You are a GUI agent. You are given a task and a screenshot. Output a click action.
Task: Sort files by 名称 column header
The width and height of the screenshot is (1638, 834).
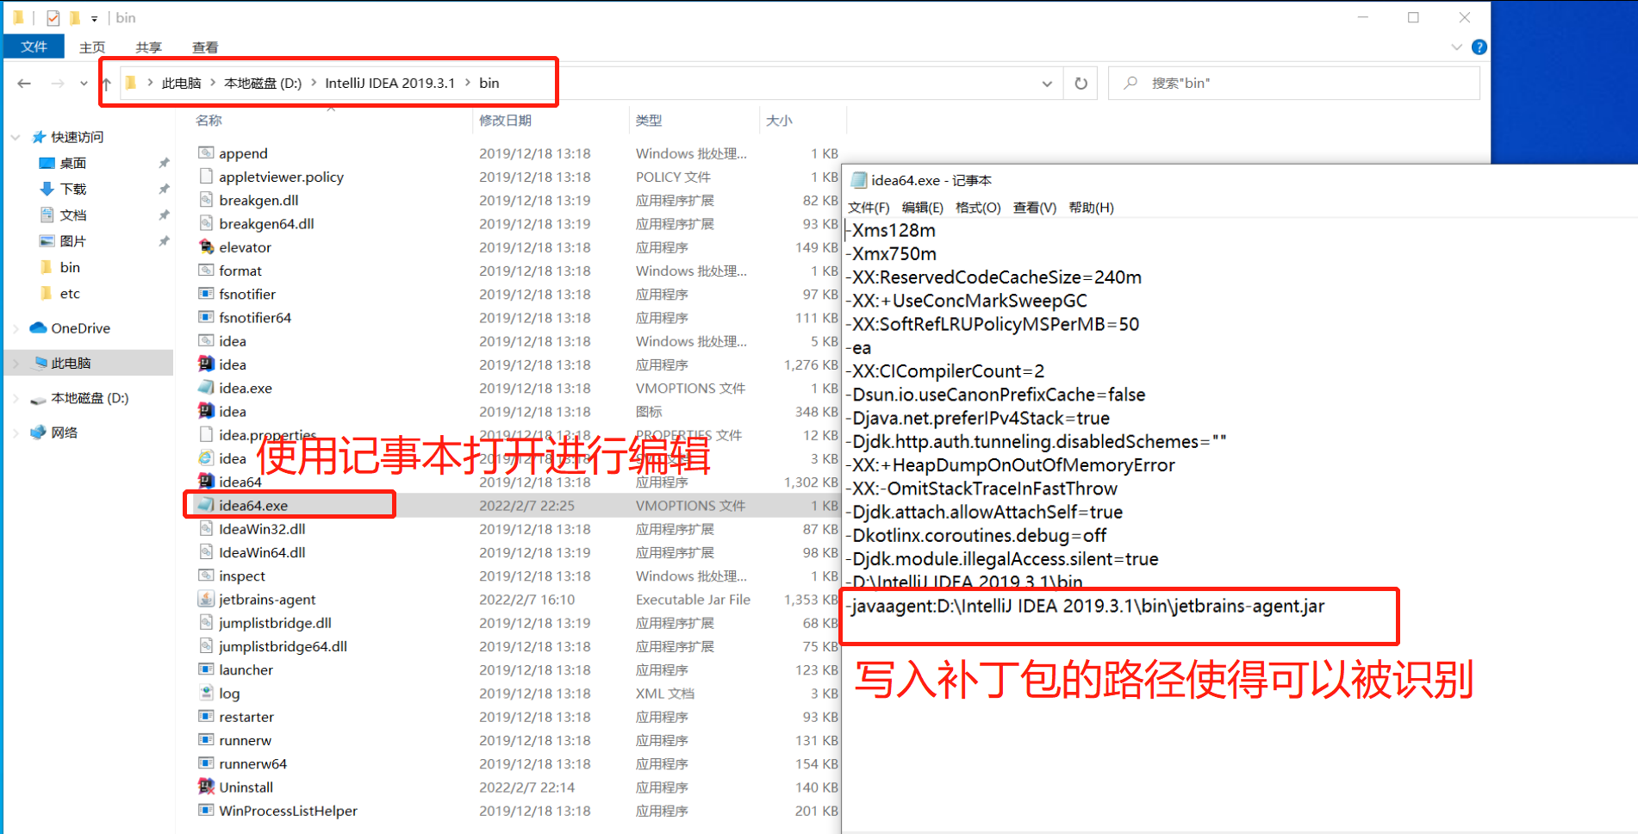tap(209, 121)
